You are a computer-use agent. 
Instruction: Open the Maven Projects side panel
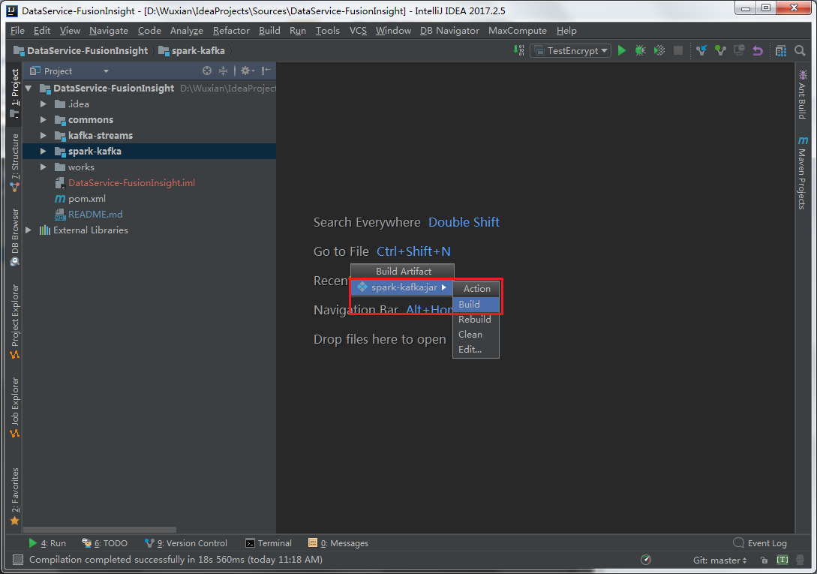pos(803,173)
